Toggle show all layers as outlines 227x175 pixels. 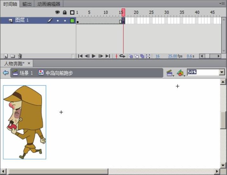click(72, 12)
